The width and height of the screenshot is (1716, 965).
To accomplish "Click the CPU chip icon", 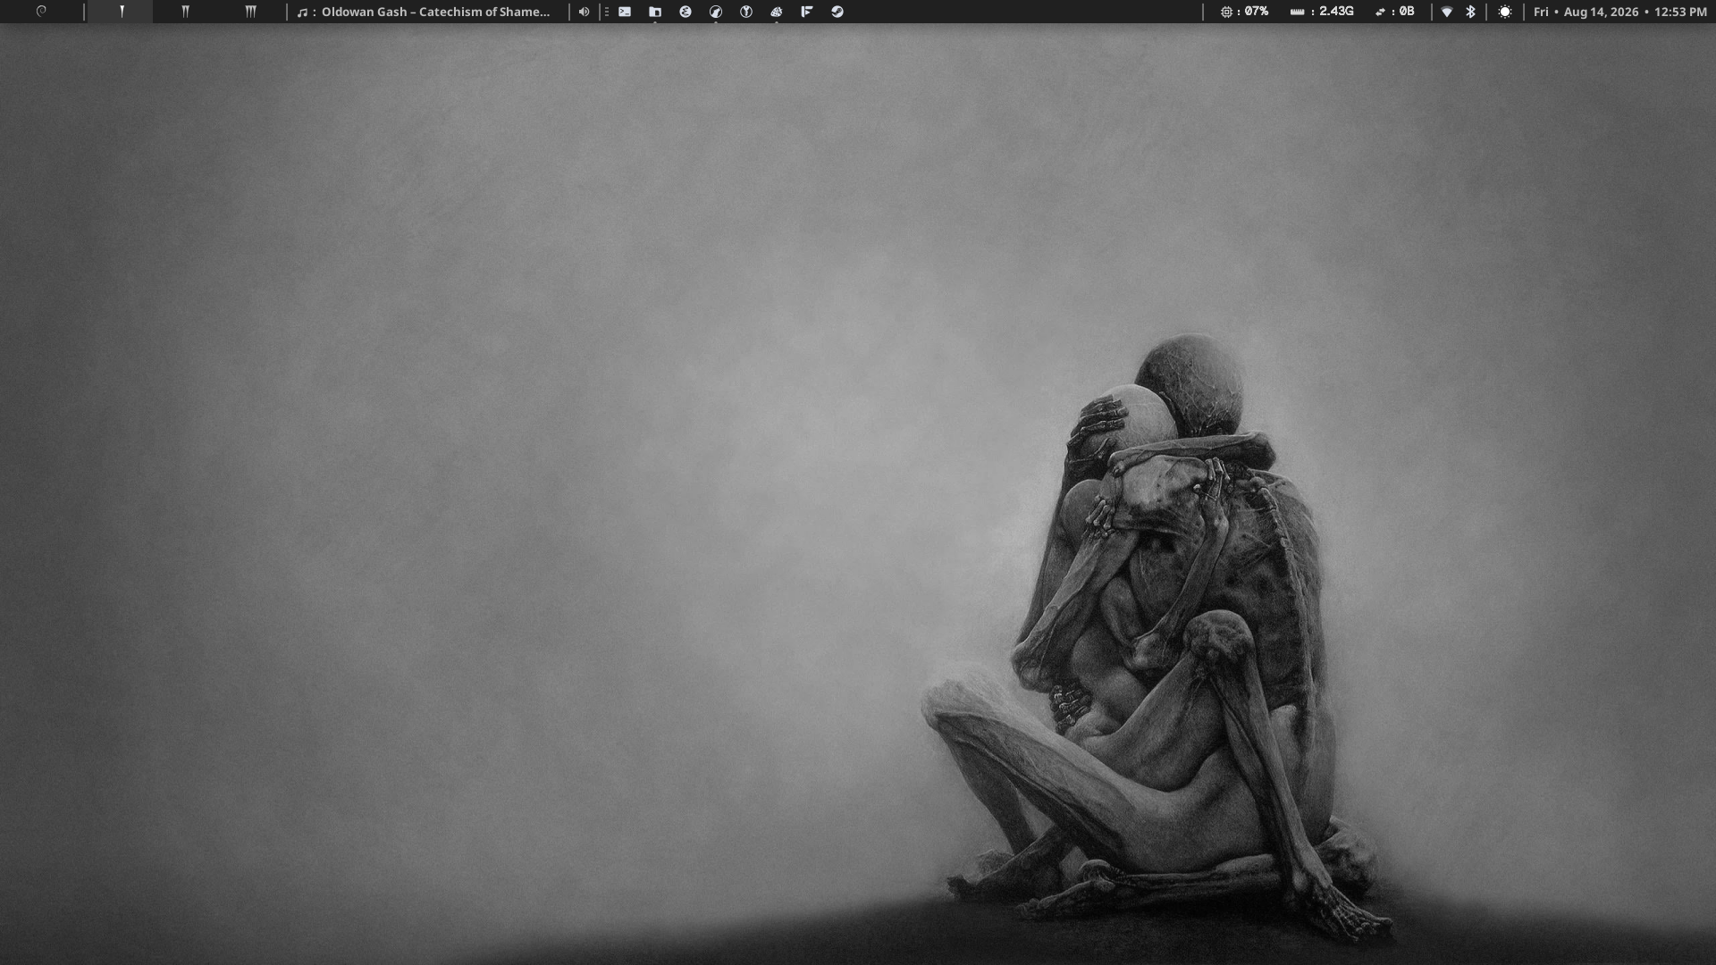I will click(1226, 12).
